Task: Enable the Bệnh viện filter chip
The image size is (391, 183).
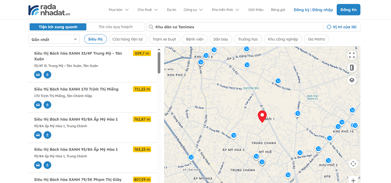Action: 195,39
